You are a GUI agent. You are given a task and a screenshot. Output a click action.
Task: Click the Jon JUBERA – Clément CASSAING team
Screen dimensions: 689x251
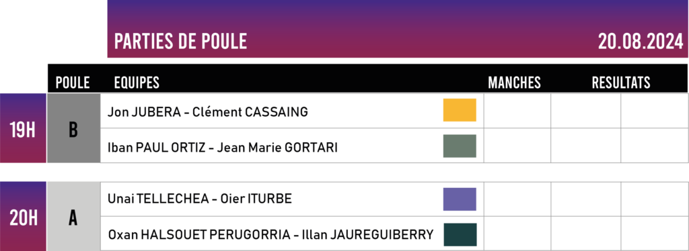click(207, 112)
